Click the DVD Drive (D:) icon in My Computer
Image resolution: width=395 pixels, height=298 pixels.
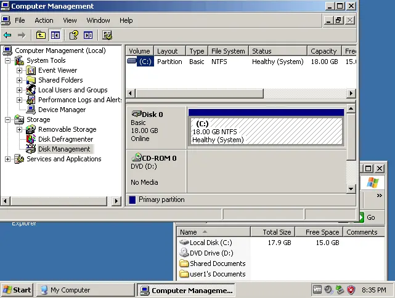click(x=184, y=252)
